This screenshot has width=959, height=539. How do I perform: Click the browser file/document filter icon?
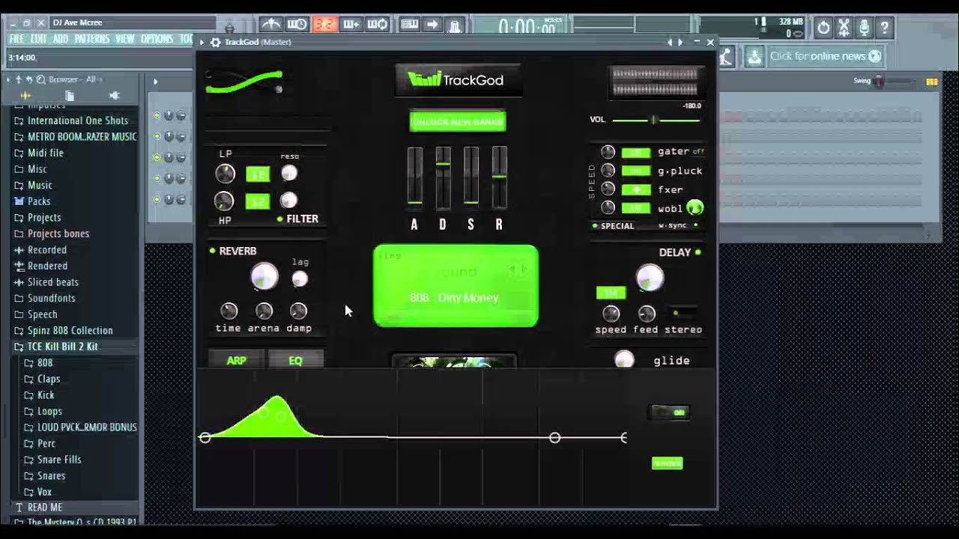[x=70, y=96]
